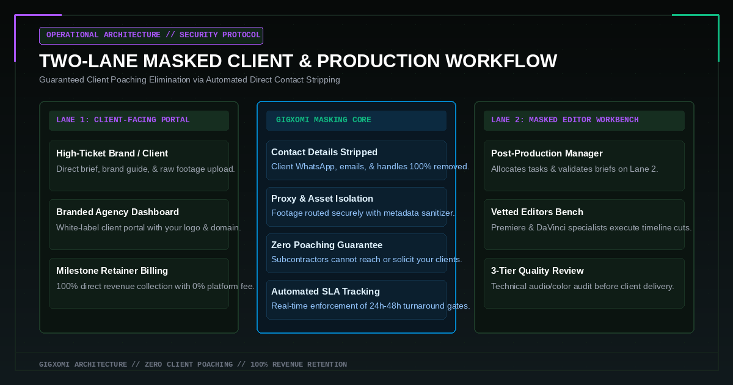
Task: Click the subtitle about Guaranteed Client Poaching Elimination
Action: coord(189,80)
